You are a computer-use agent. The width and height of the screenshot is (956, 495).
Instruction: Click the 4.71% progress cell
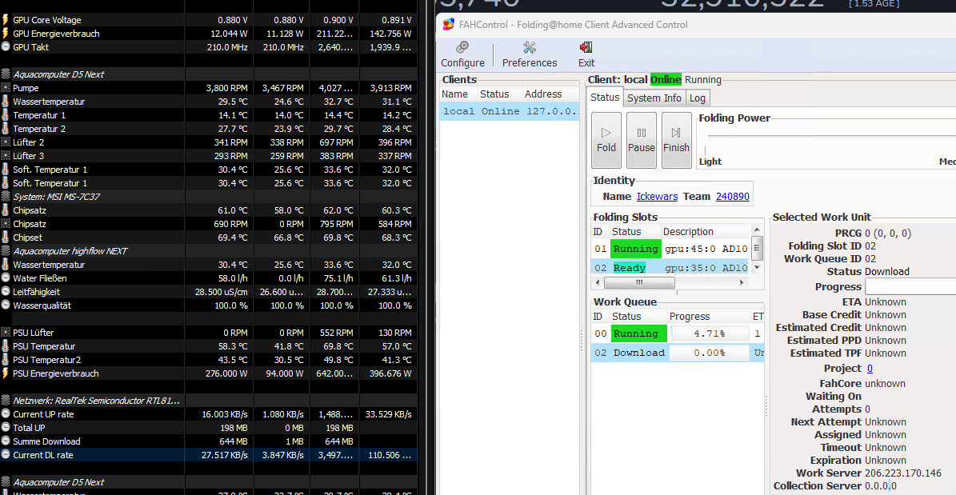[709, 333]
